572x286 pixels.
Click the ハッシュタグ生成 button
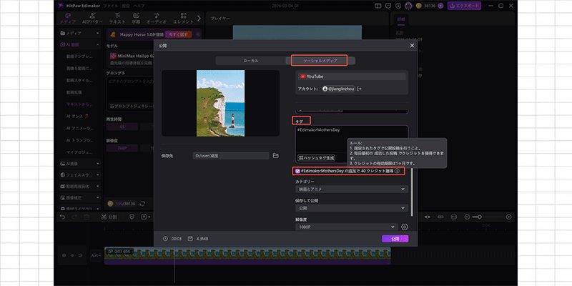317,158
